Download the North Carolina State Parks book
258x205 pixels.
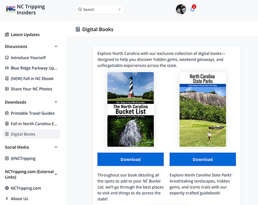pos(203,159)
